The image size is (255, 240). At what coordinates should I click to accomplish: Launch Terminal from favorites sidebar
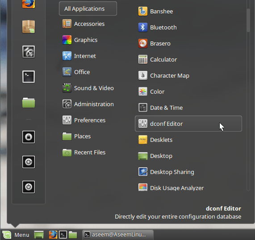click(x=29, y=77)
